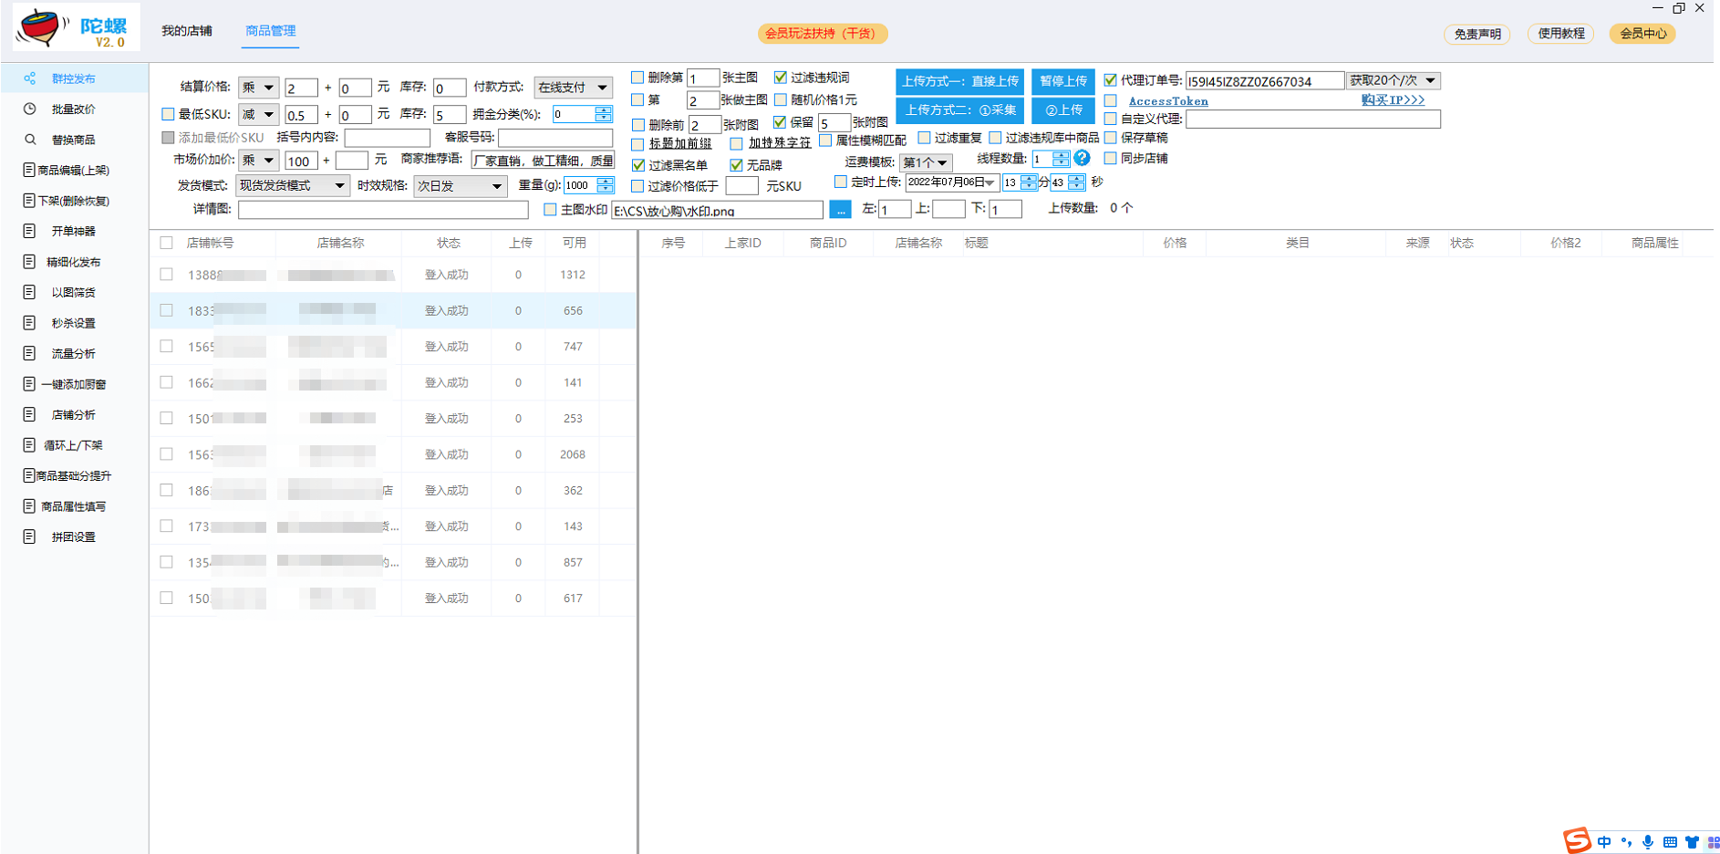Expand the 发货模式 dropdown
The image size is (1720, 854).
292,185
